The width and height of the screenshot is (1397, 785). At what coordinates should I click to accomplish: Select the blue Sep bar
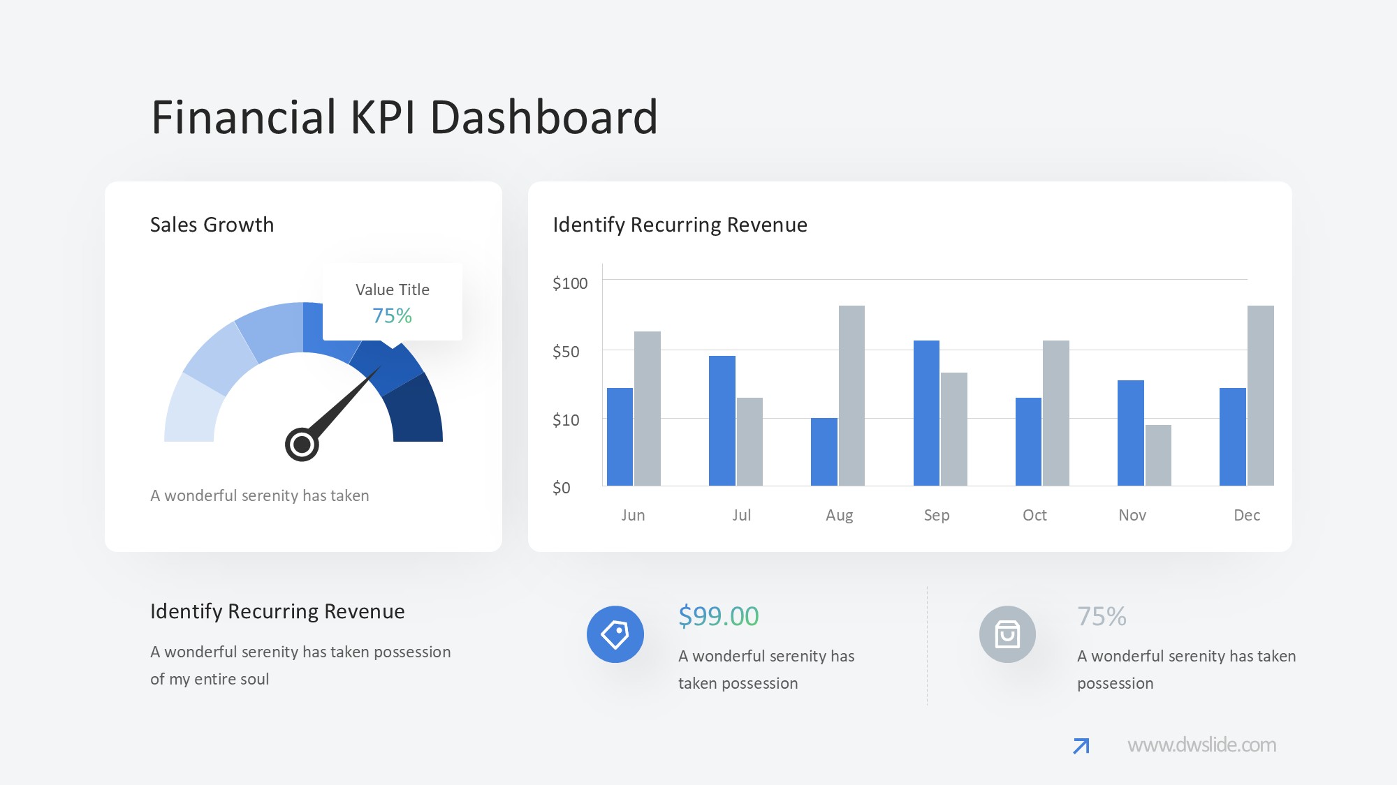coord(926,412)
